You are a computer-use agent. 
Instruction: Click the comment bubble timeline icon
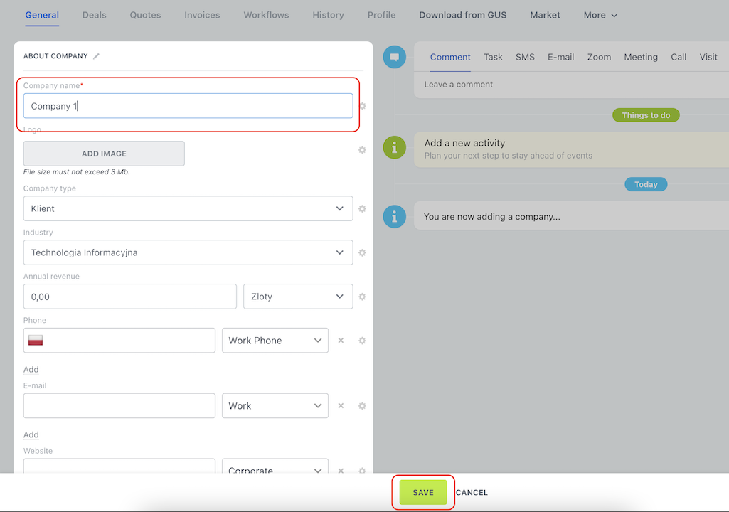point(394,57)
